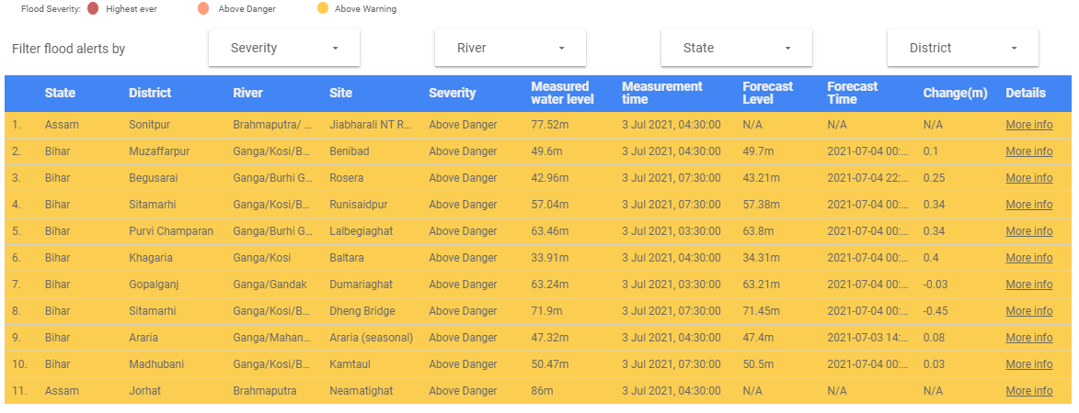Click the Neamatighat site cell
This screenshot has height=413, width=1079.
[362, 391]
